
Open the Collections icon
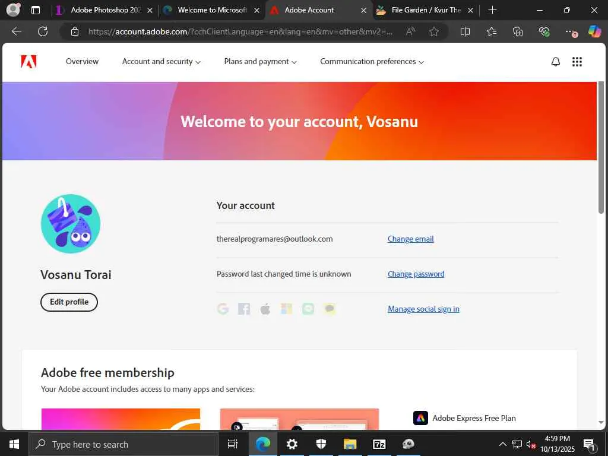pyautogui.click(x=518, y=31)
